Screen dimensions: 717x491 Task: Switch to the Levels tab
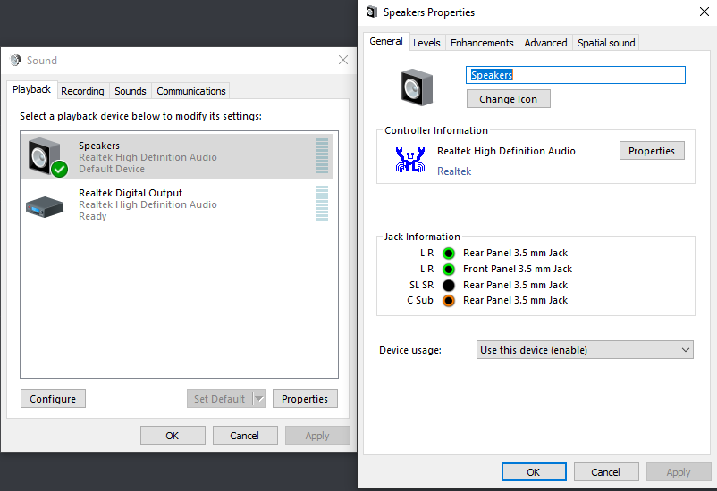pos(426,43)
